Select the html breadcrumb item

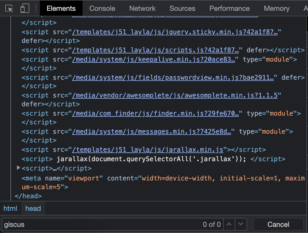(10, 208)
